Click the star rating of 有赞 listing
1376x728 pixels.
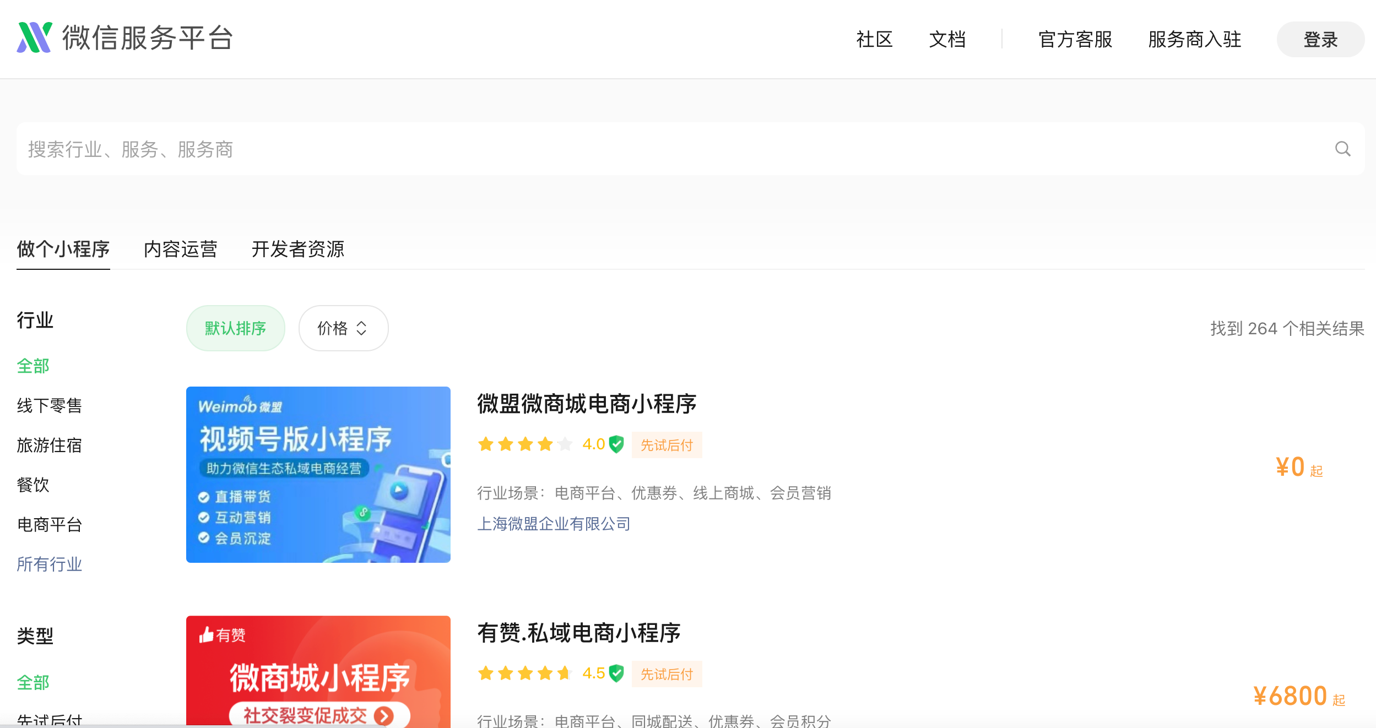tap(525, 673)
